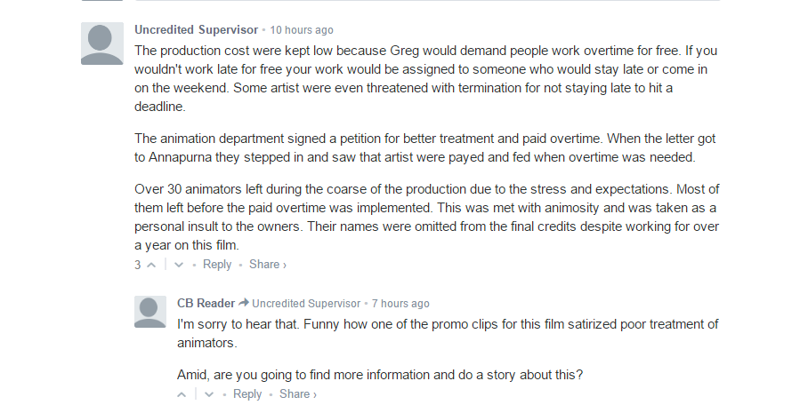
Task: Open the Uncredited Supervisor username at comment top
Action: coord(197,30)
